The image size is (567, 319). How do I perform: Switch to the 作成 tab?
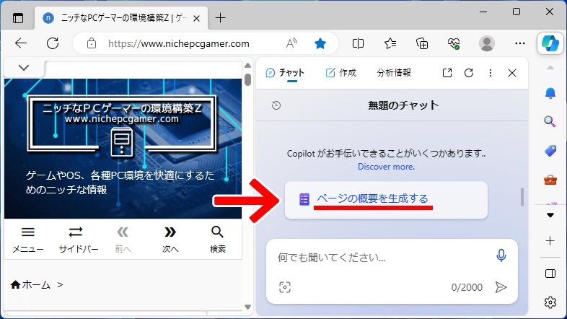(x=340, y=73)
